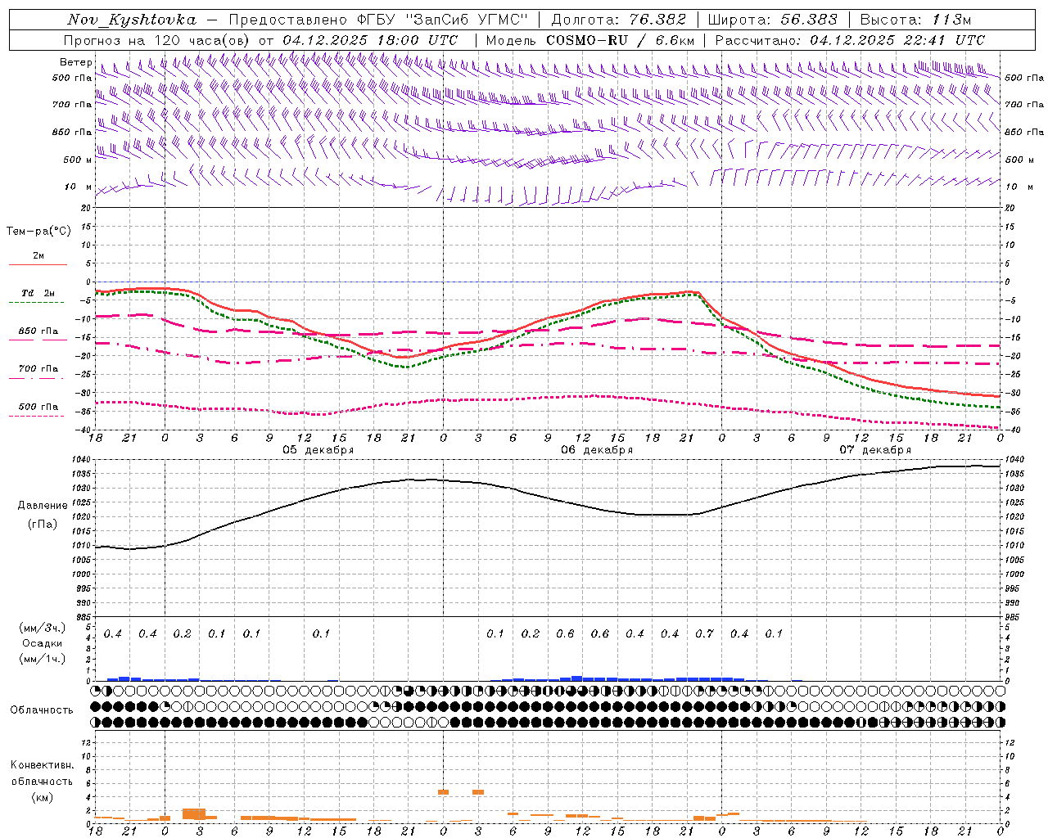Click the text 'Предоставлено ФГБУ "ЗапСиб УГМС"'

pos(379,20)
